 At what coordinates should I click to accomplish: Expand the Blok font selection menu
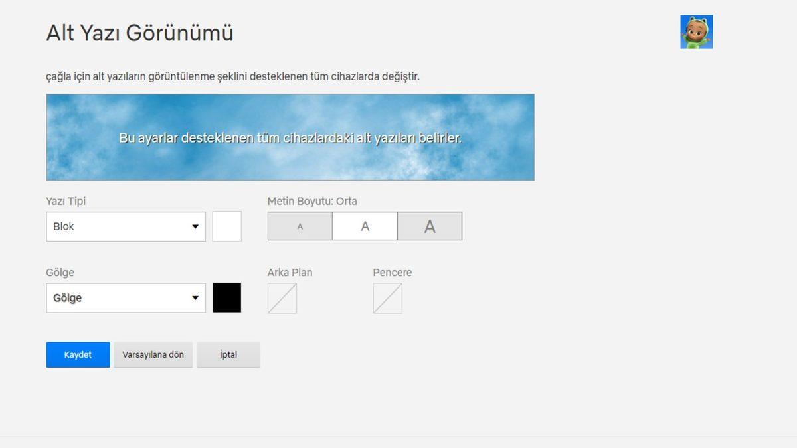(x=125, y=226)
